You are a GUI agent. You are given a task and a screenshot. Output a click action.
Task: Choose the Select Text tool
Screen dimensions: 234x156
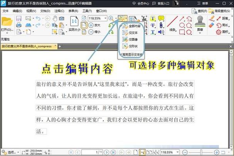click(55, 25)
